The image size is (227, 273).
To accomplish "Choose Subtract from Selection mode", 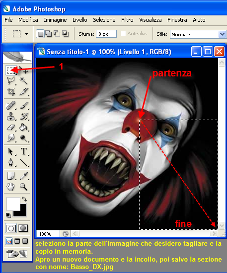I will [x=57, y=33].
